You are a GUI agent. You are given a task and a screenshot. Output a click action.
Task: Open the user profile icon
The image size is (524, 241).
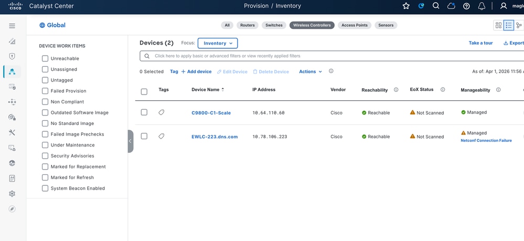pyautogui.click(x=503, y=6)
